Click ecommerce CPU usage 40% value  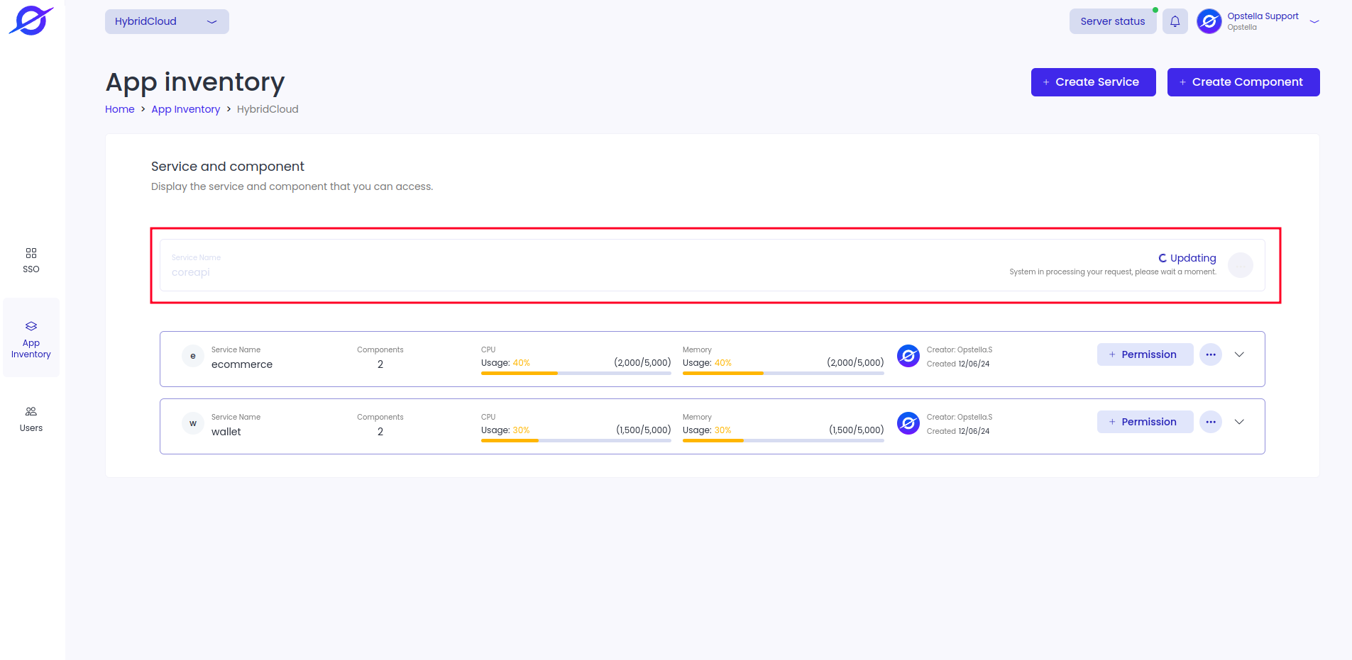click(x=522, y=363)
